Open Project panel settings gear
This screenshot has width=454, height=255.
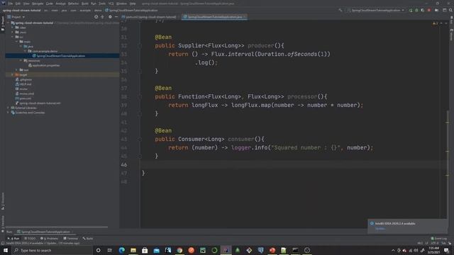click(110, 17)
